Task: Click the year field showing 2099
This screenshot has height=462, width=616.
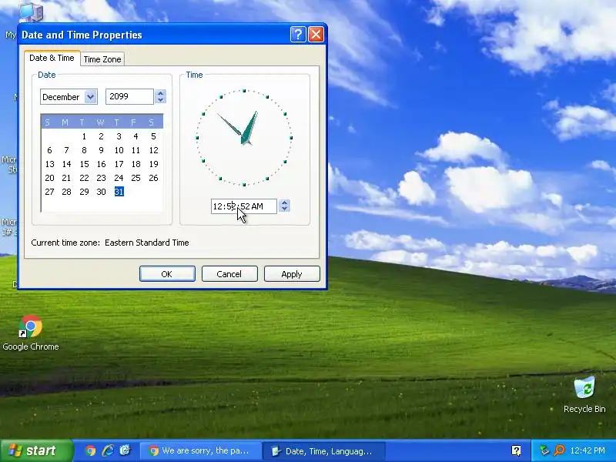Action: (x=129, y=97)
